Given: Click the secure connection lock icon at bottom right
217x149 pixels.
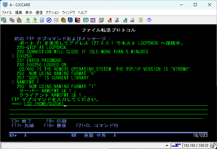Looking at the screenshot, I should [x=213, y=145].
